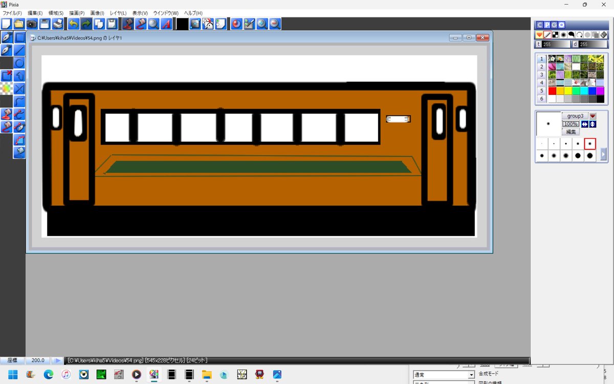
Task: Copy using the duplicate pages toolbar icon
Action: 99,24
